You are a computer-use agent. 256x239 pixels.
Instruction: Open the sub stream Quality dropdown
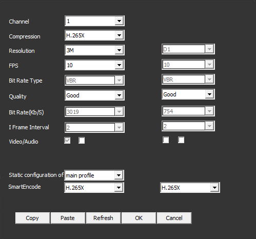tap(188, 94)
